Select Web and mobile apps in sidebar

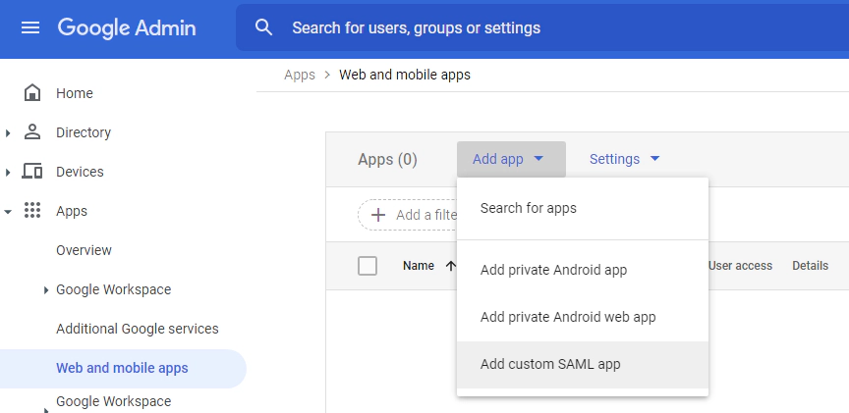(x=123, y=368)
